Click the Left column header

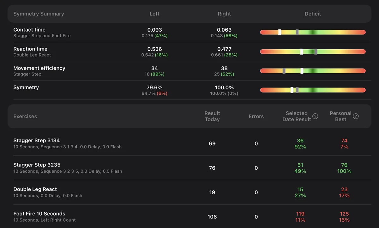click(154, 14)
